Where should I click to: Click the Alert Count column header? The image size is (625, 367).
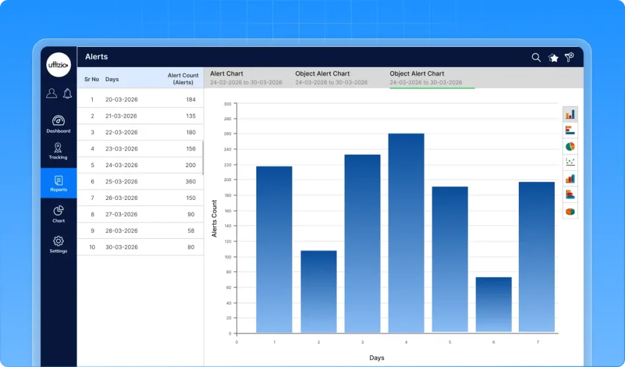[x=183, y=79]
